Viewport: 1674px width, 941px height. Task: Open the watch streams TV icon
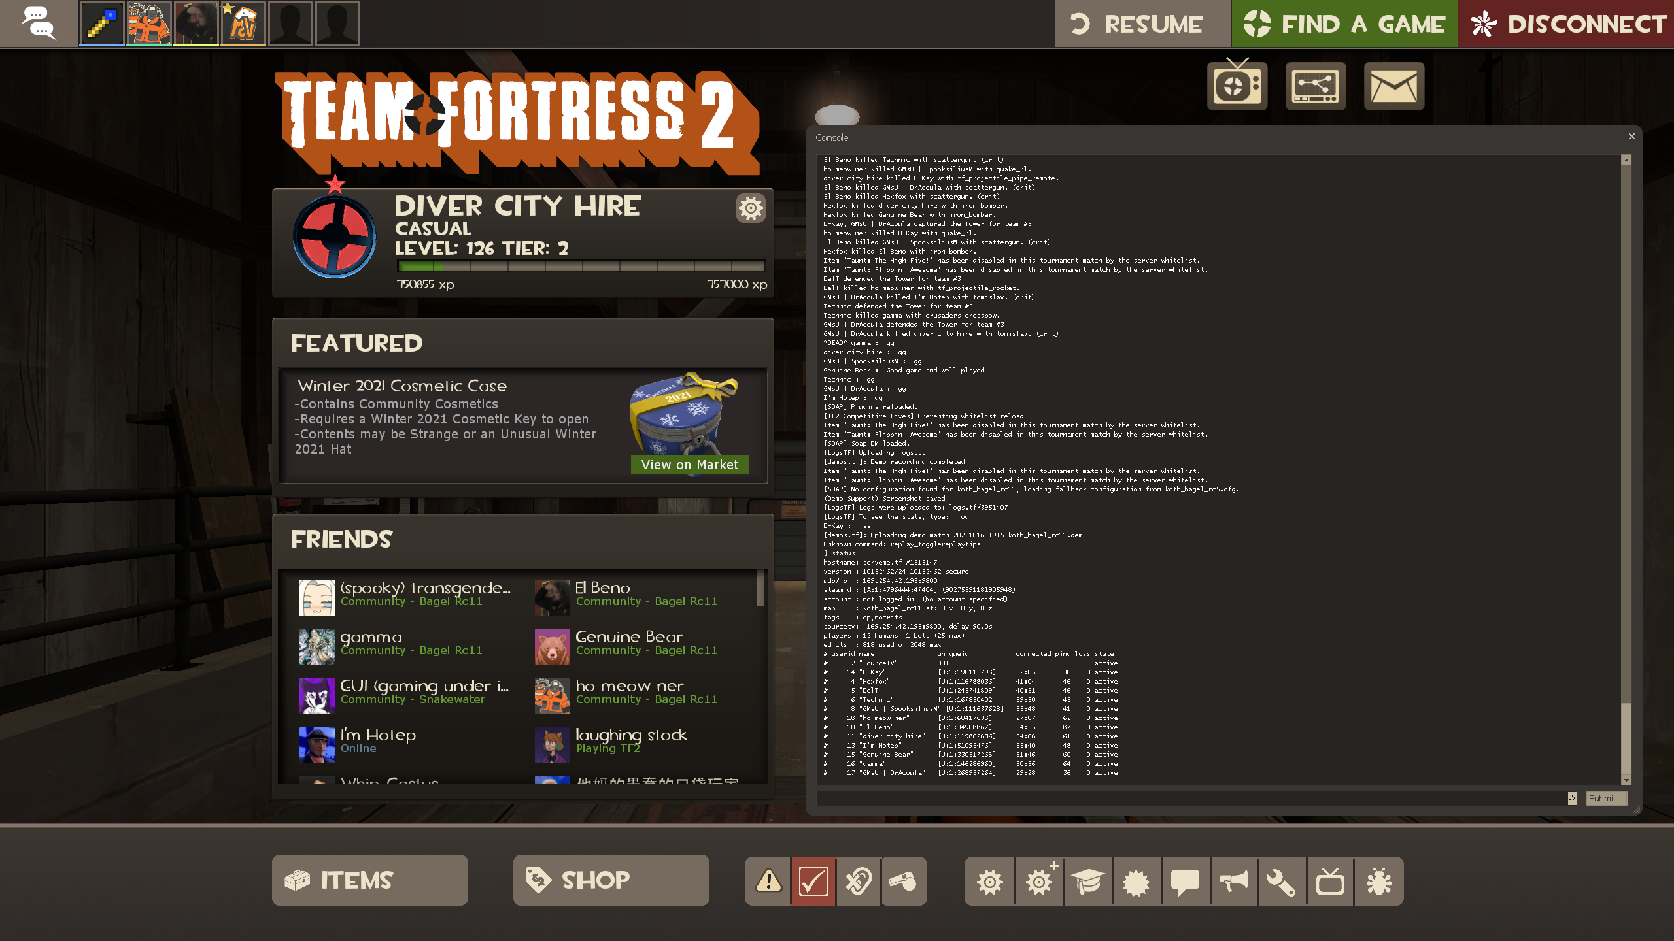tap(1237, 86)
